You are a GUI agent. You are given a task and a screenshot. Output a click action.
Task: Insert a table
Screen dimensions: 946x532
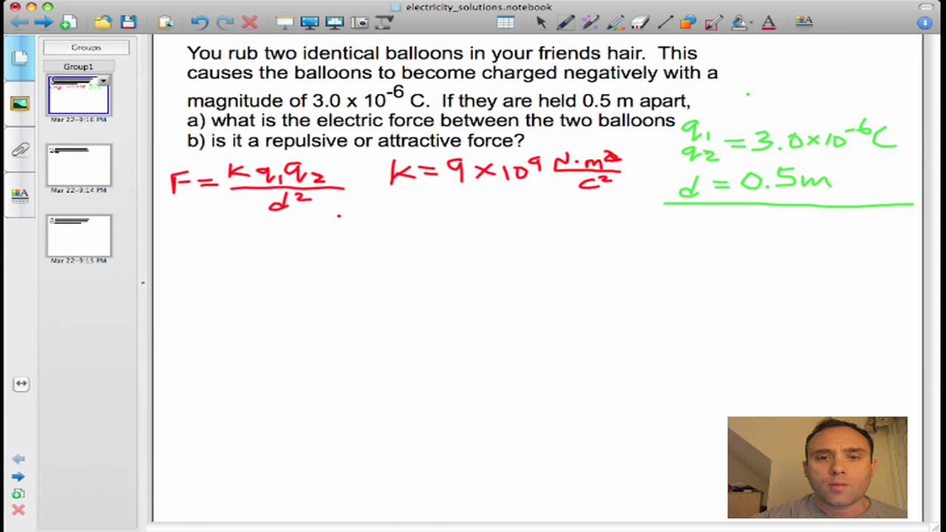506,22
